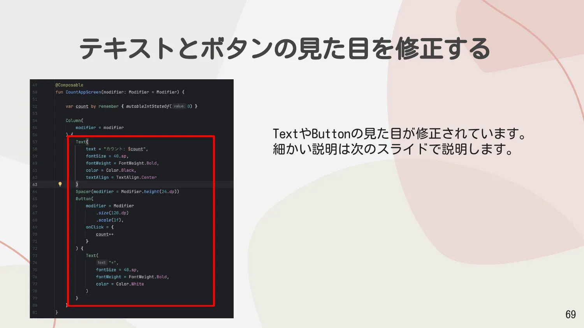This screenshot has height=328, width=584.
Task: Click the closing brace on line 80
Action: tap(65, 305)
